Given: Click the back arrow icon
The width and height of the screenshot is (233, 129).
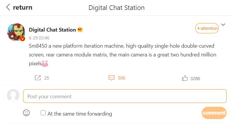Looking at the screenshot, I should (8, 7).
